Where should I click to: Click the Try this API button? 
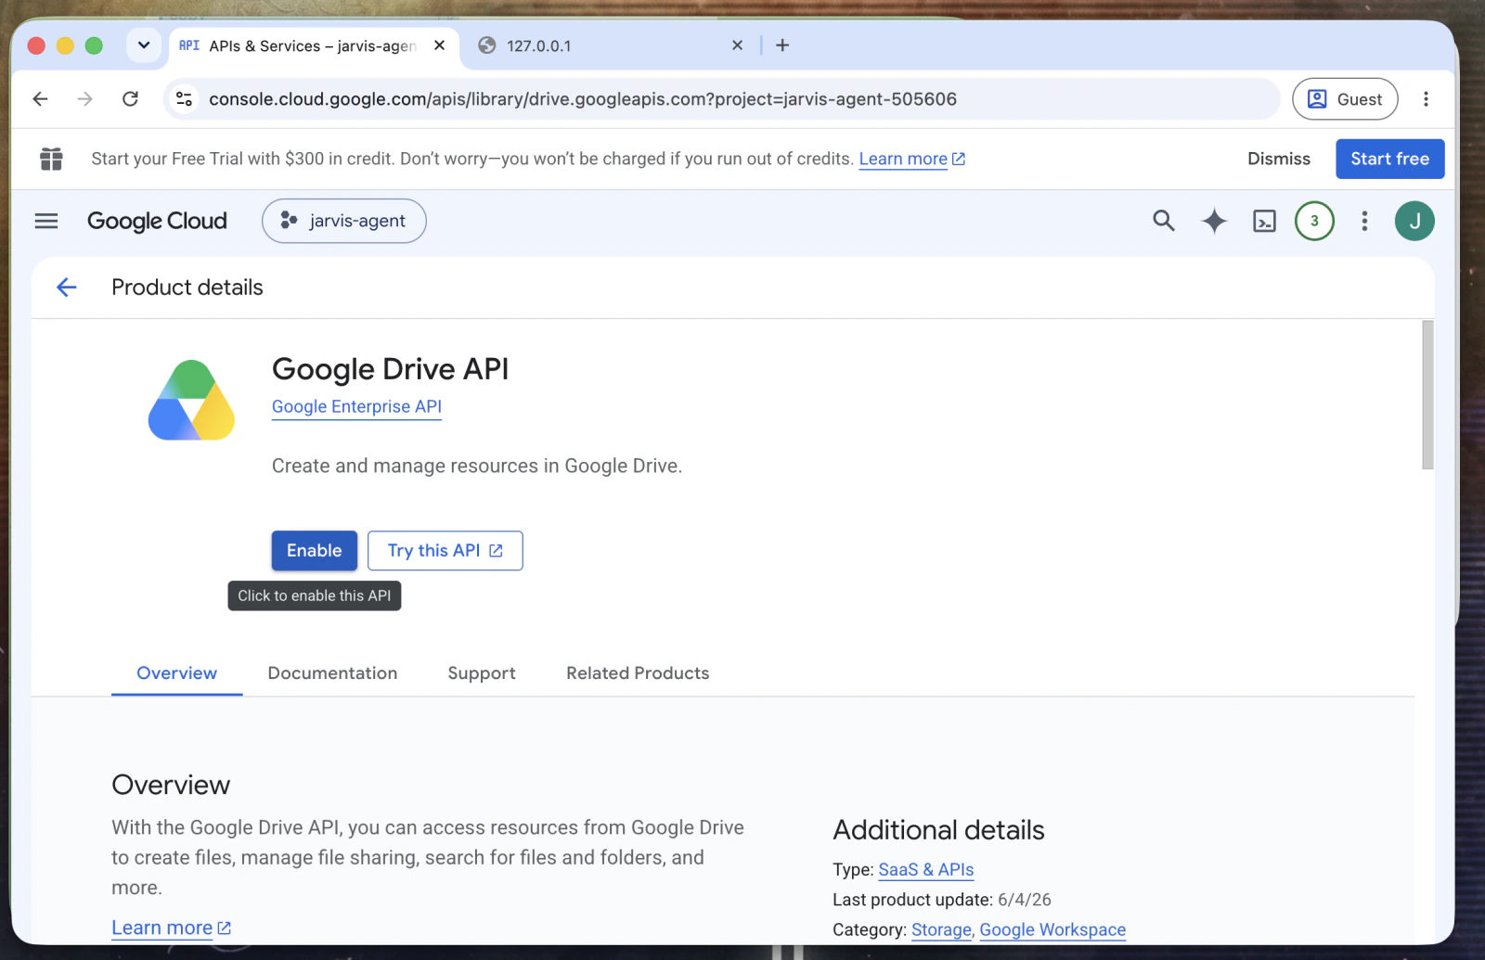pyautogui.click(x=445, y=551)
